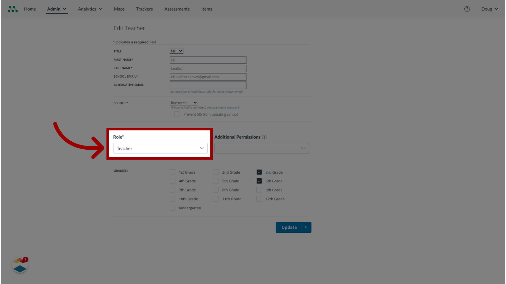This screenshot has width=506, height=284.
Task: Click the 3rd Grade label text
Action: click(274, 172)
